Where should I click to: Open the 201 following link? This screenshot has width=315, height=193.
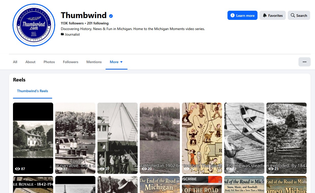tap(98, 23)
